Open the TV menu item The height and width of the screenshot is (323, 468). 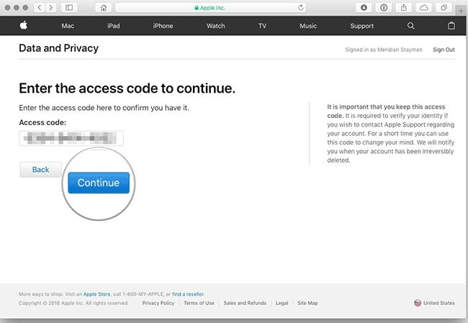click(262, 26)
